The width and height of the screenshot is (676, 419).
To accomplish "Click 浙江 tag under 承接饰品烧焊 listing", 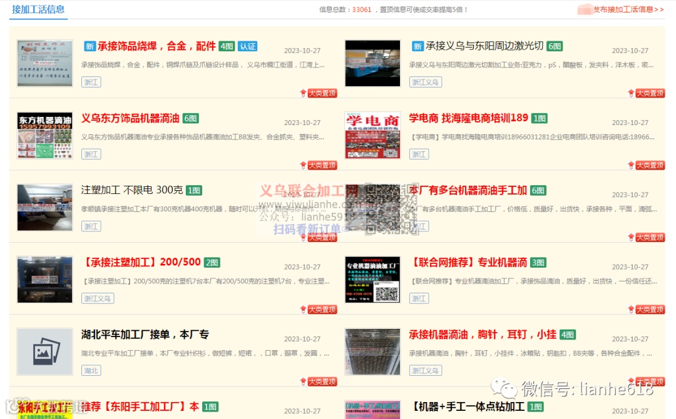I will coord(91,82).
